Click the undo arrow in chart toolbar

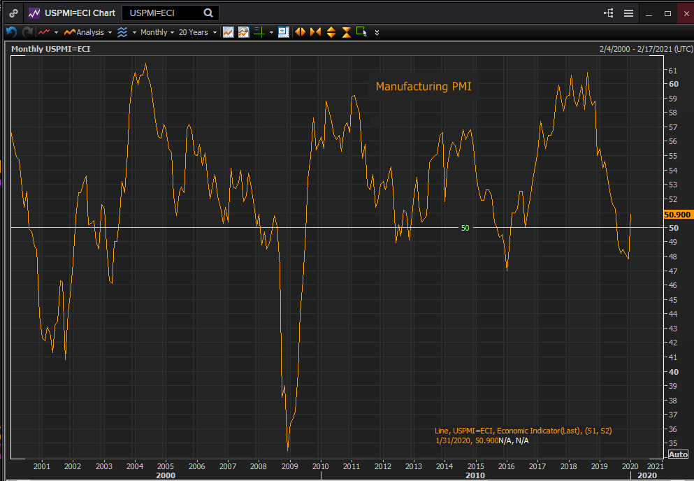[x=10, y=32]
